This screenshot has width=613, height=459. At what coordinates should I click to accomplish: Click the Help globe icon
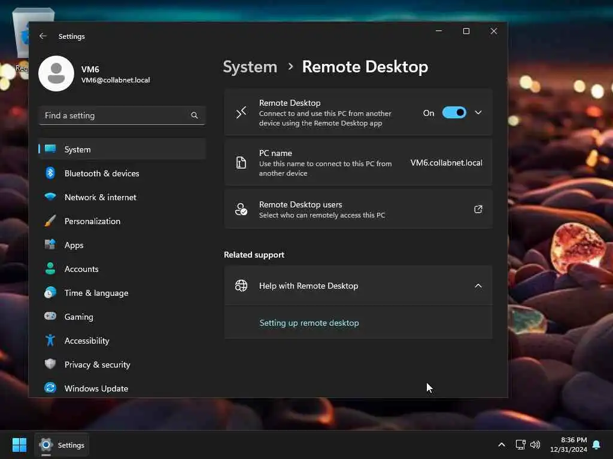[241, 286]
